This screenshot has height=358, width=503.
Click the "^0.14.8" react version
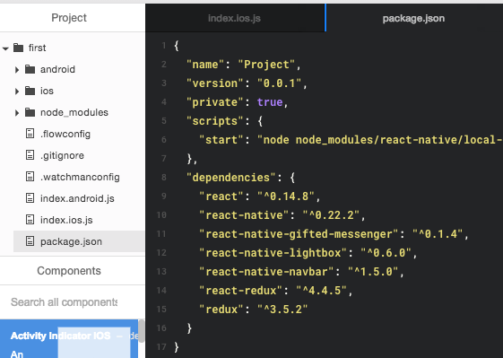[286, 196]
